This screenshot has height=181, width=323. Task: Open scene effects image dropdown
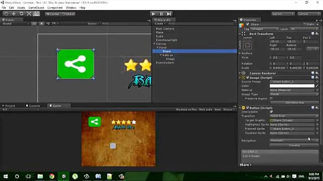pyautogui.click(x=55, y=24)
